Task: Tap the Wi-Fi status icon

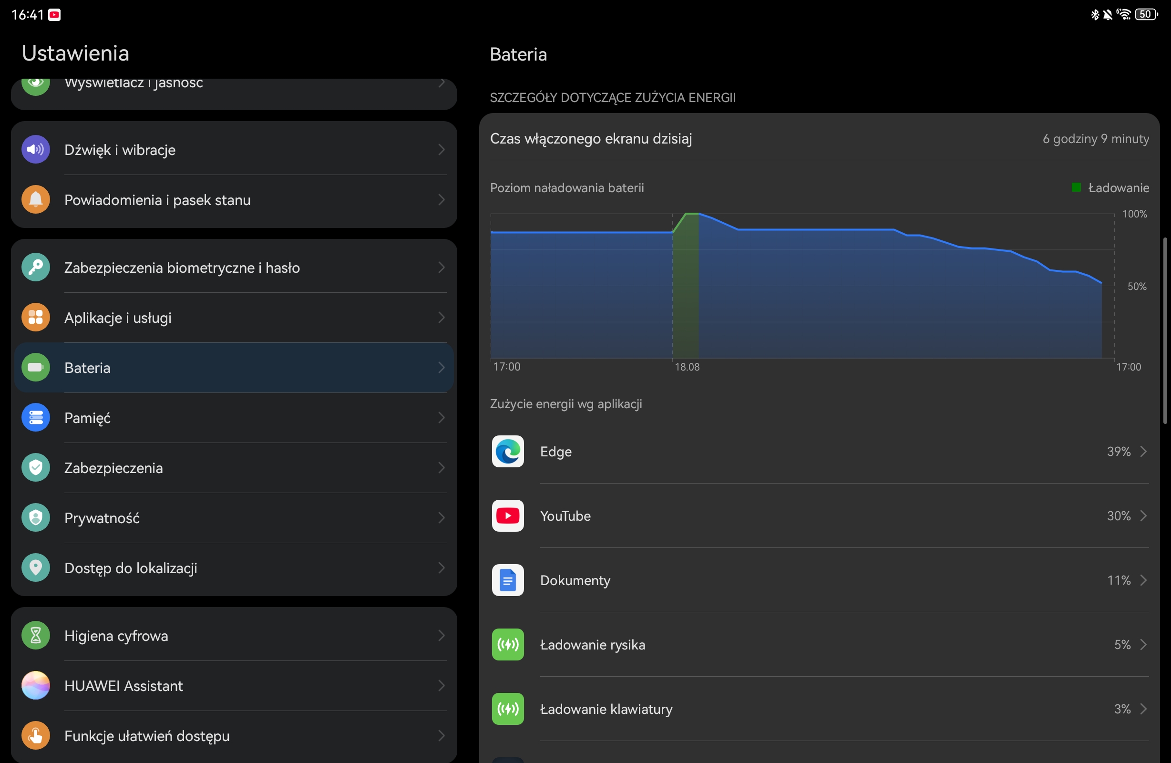Action: tap(1124, 14)
